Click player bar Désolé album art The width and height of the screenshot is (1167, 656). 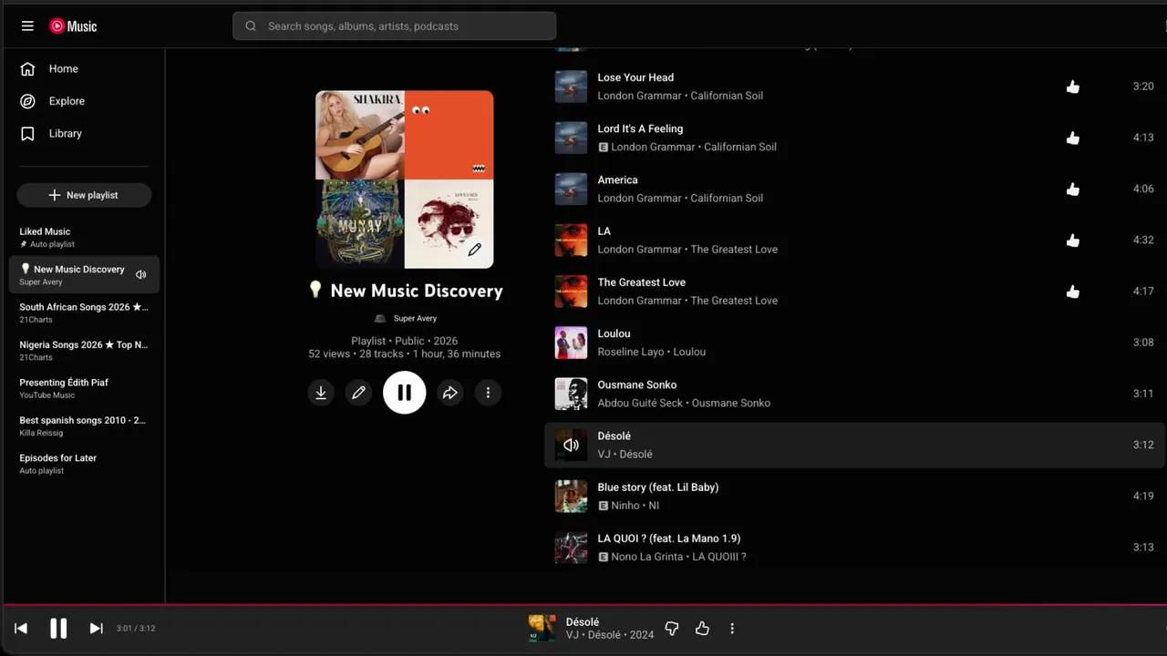click(542, 629)
